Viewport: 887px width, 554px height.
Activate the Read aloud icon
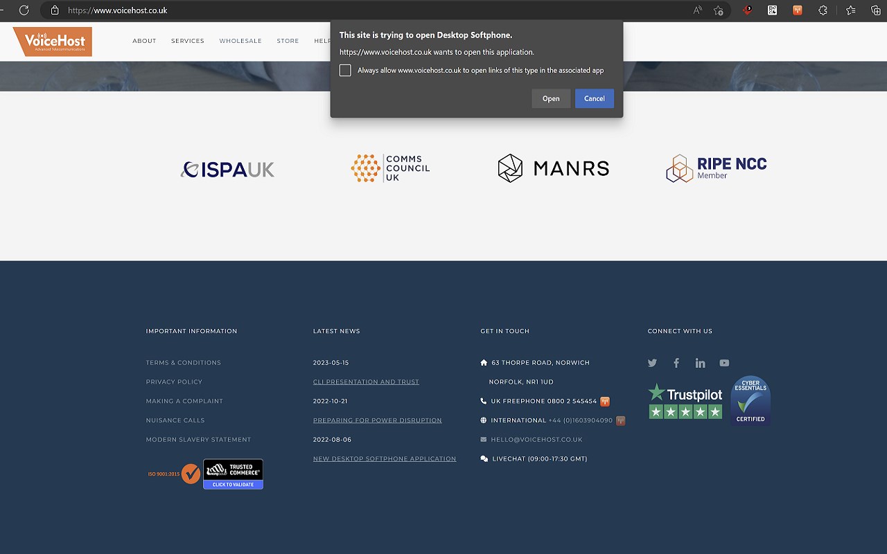[x=697, y=10]
